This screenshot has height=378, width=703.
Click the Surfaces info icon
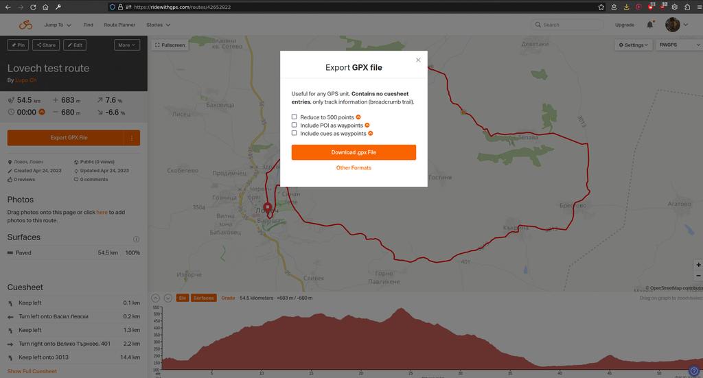pos(136,239)
